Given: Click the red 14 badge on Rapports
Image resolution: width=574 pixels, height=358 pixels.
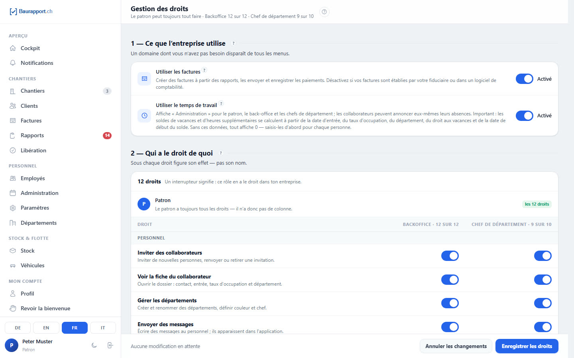Looking at the screenshot, I should pyautogui.click(x=107, y=135).
